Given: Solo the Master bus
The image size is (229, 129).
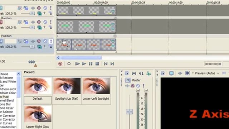Looking at the screenshot, I should point(143,86).
